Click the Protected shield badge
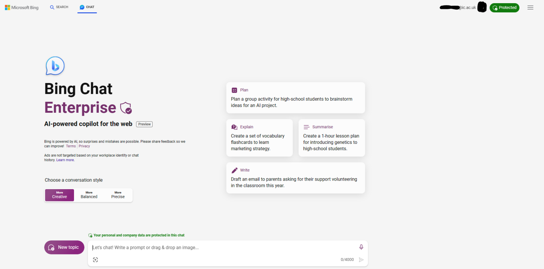The width and height of the screenshot is (544, 269). pos(504,7)
